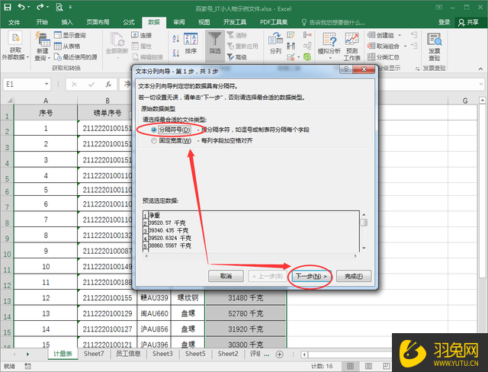Viewport: 488px width, 372px height.
Task: Click the preview horizontal scroll right arrow
Action: (x=355, y=256)
